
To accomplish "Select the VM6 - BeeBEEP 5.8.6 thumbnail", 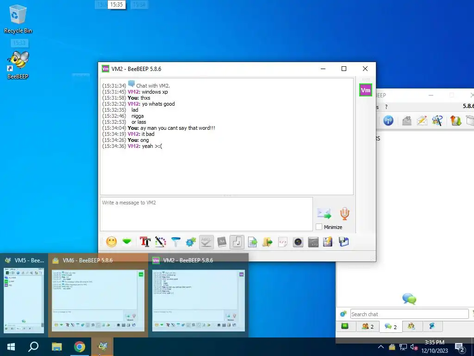I will pos(98,295).
